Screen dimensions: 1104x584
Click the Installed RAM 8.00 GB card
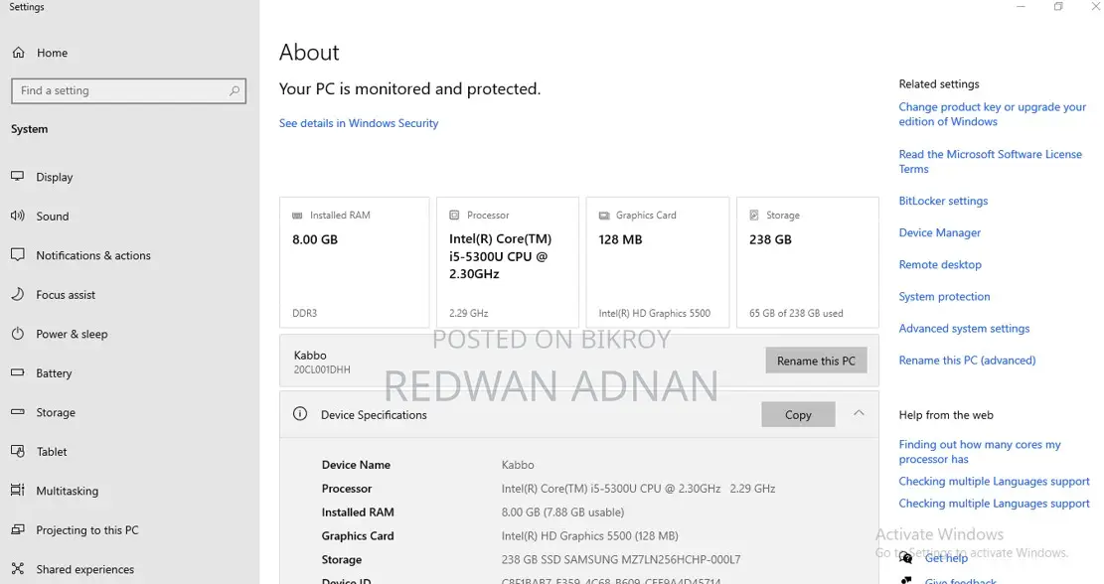tap(354, 262)
